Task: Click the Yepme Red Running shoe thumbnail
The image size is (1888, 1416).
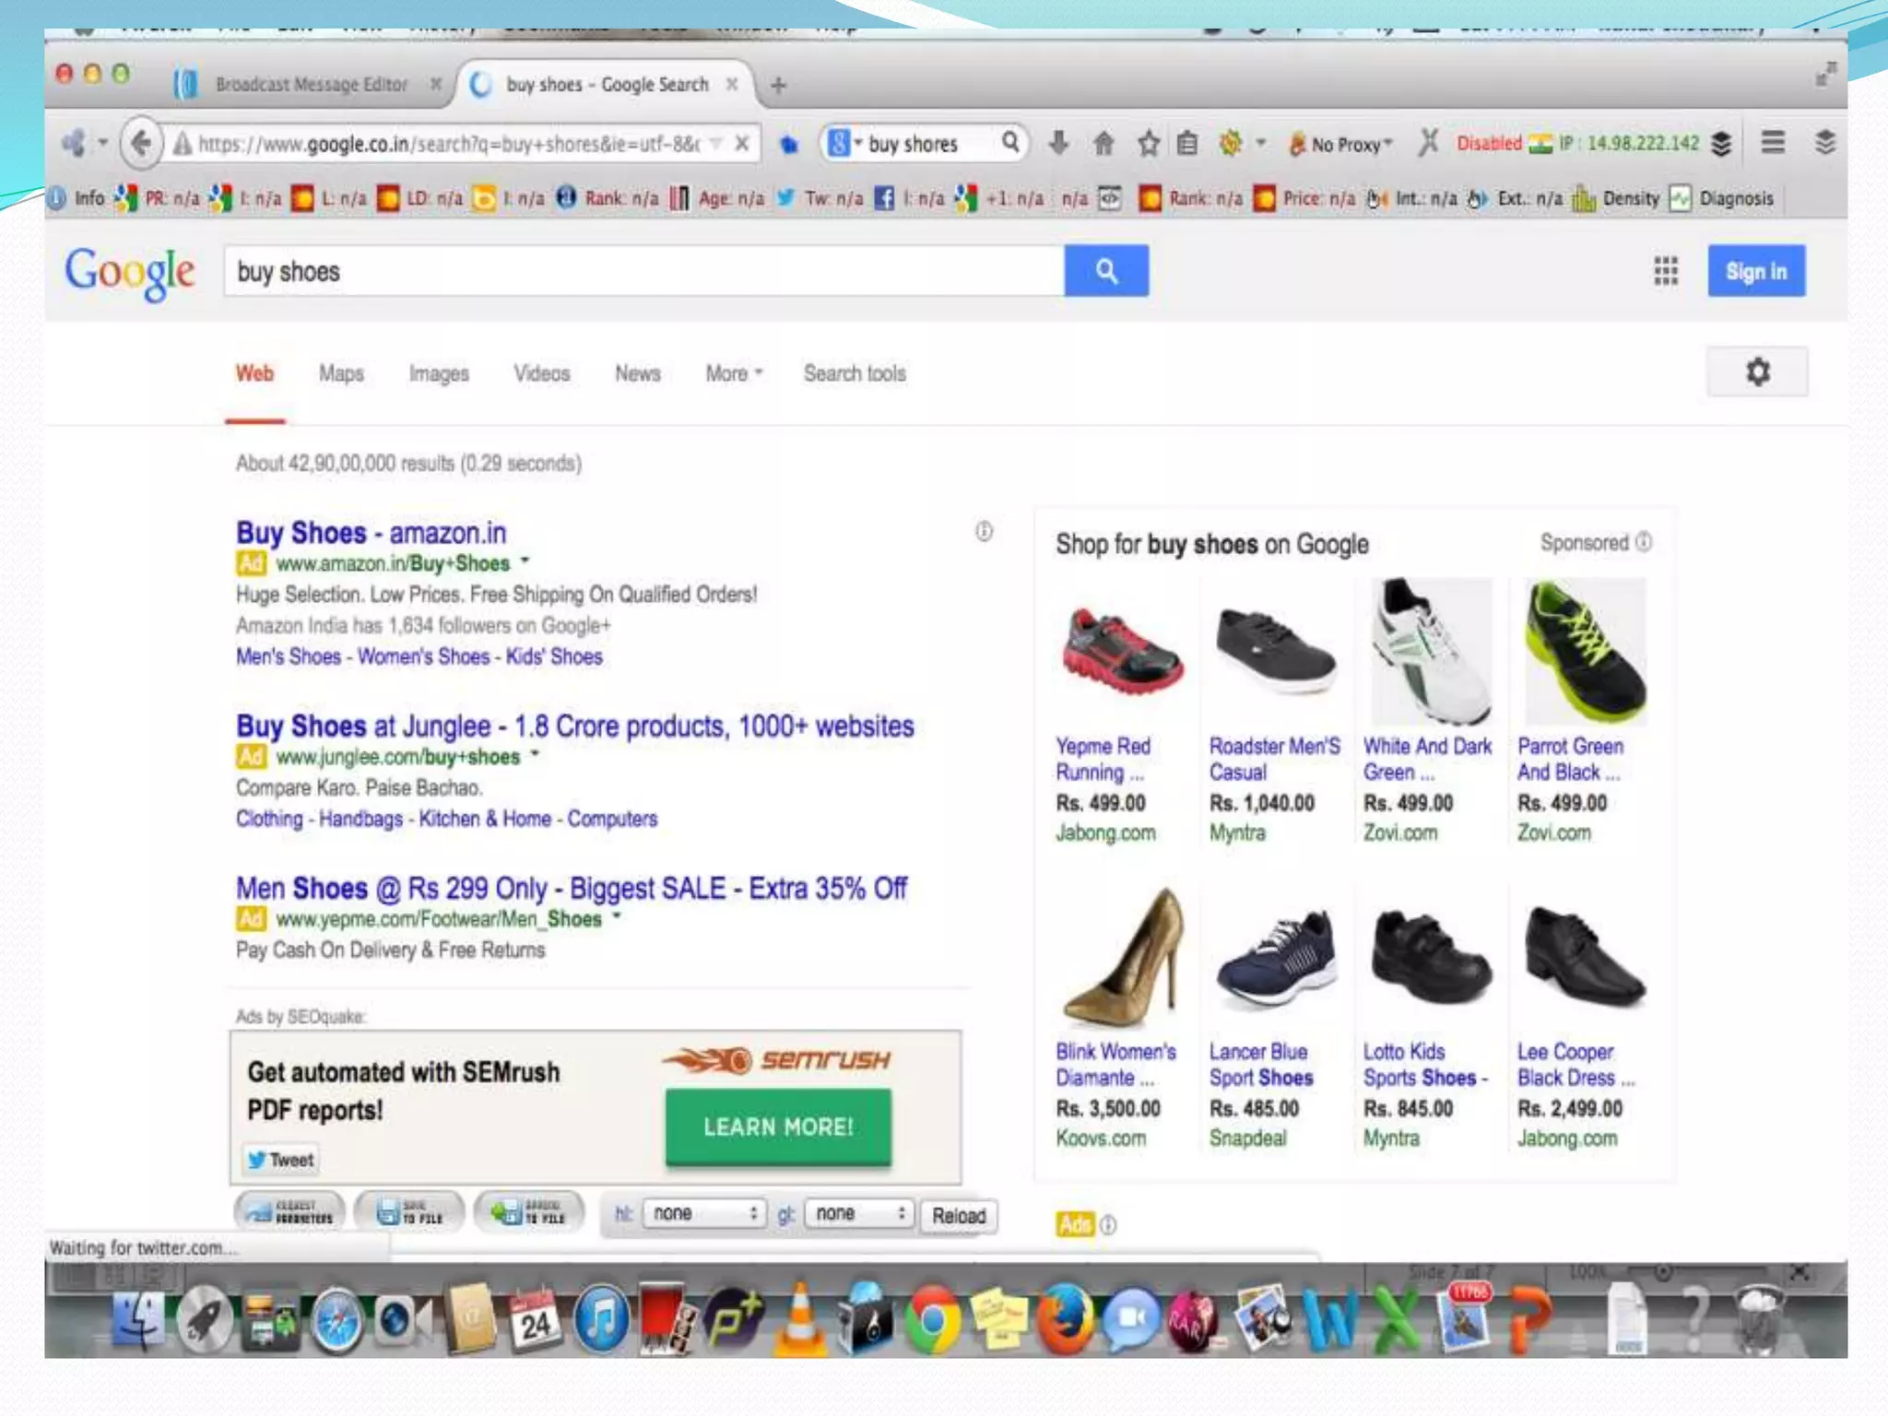Action: pyautogui.click(x=1121, y=651)
